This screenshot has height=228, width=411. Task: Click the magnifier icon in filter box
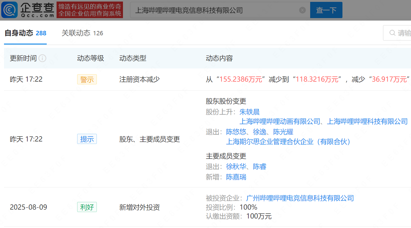pos(392,33)
